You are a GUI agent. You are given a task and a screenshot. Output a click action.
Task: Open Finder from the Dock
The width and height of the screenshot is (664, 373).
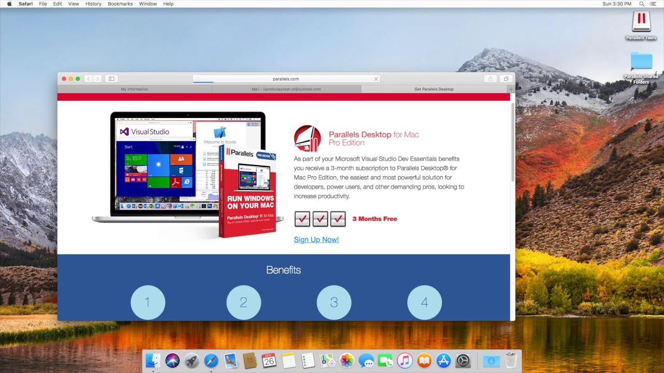[153, 361]
